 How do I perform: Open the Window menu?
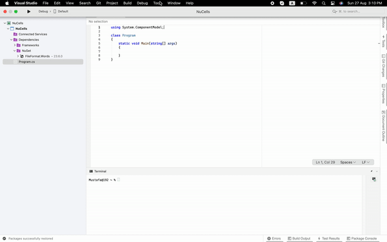point(174,3)
